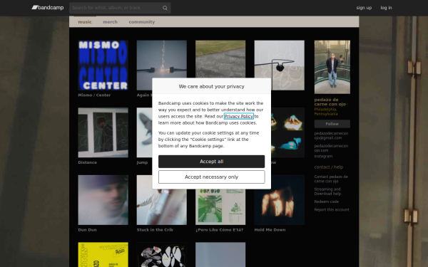The image size is (428, 267).
Task: Click the Distance album title
Action: [87, 162]
